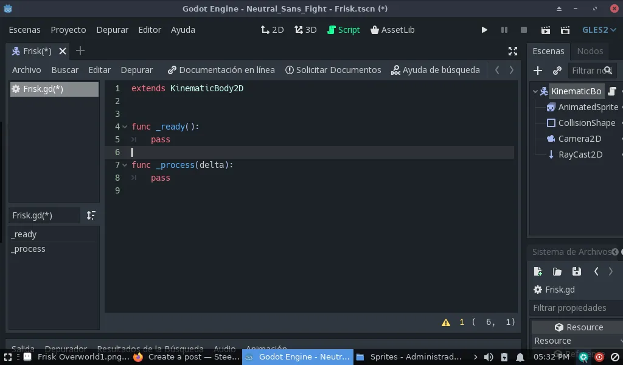This screenshot has height=365, width=623.
Task: Fold the _process function
Action: 125,165
